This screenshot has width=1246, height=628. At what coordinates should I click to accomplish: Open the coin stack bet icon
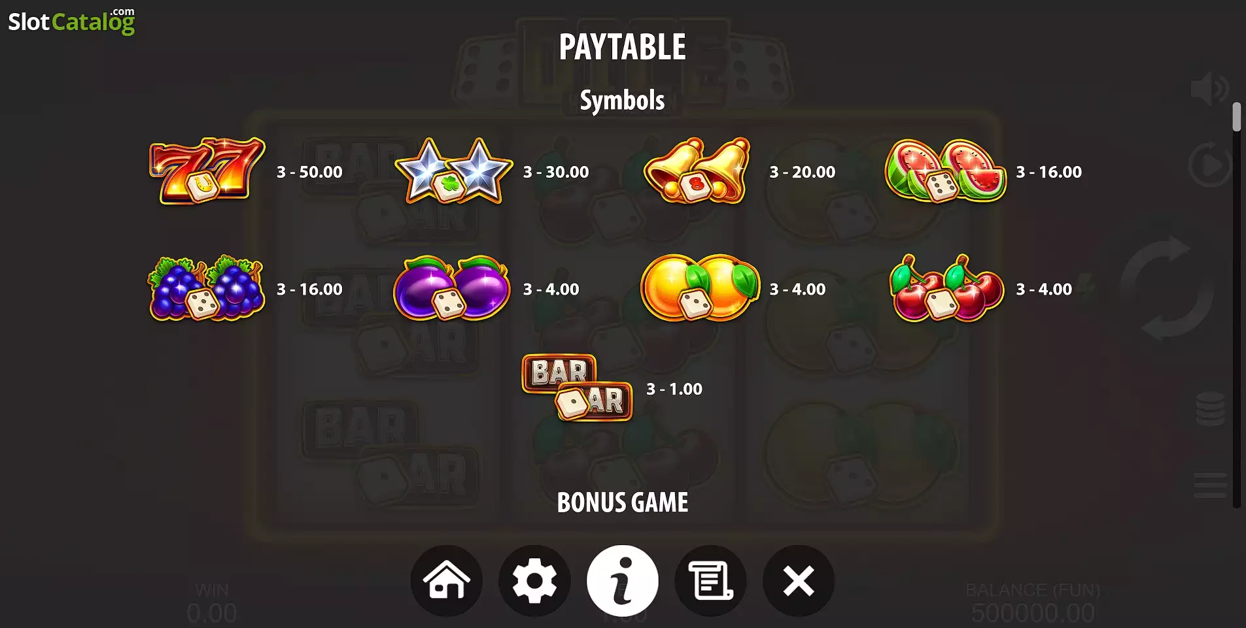[x=1210, y=409]
